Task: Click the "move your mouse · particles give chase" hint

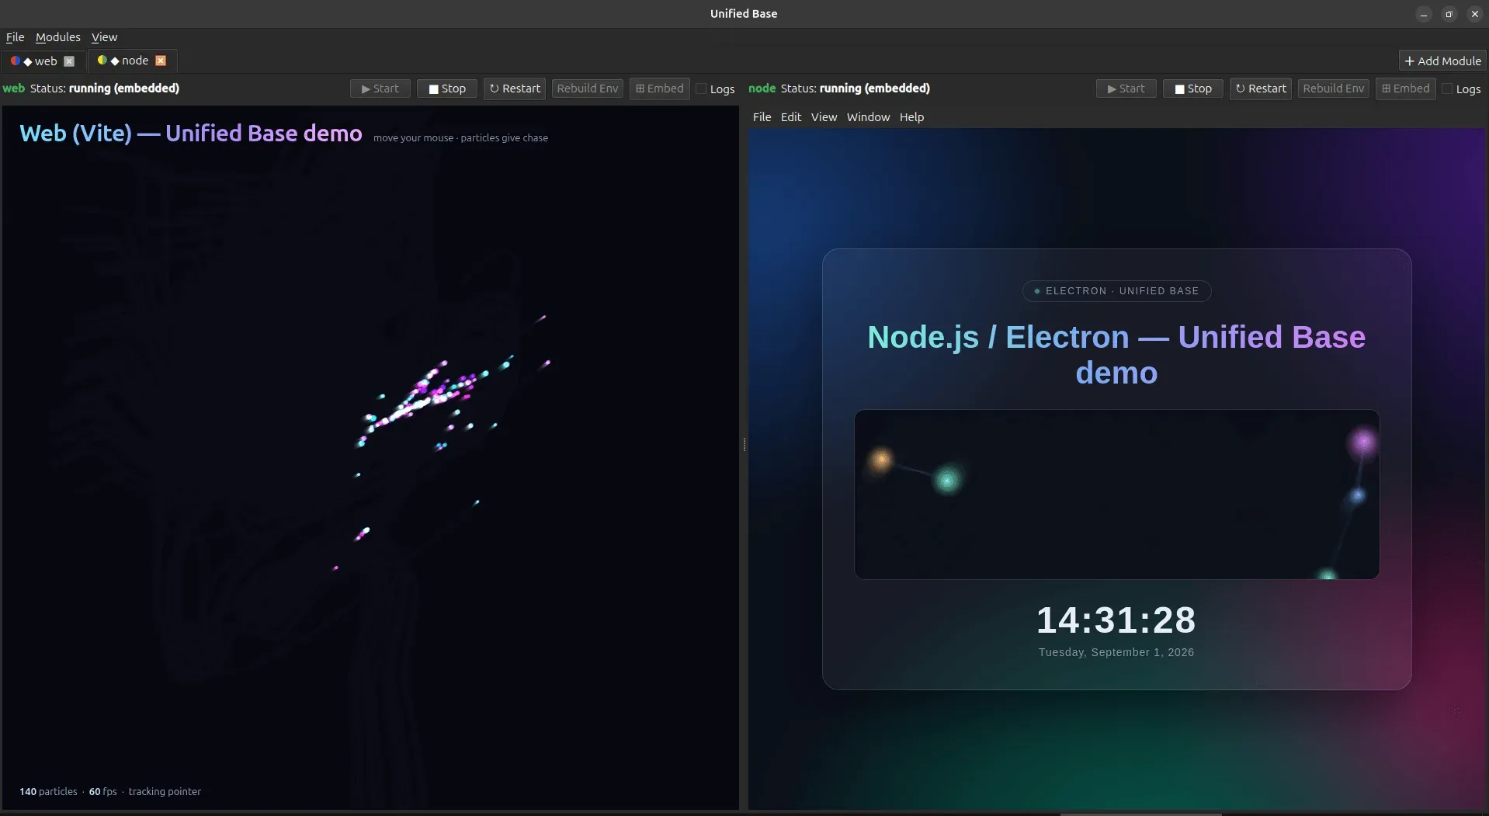Action: [x=460, y=137]
